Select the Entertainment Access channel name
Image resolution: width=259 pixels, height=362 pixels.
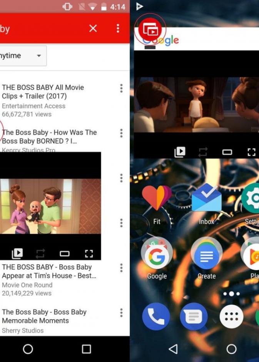point(33,106)
